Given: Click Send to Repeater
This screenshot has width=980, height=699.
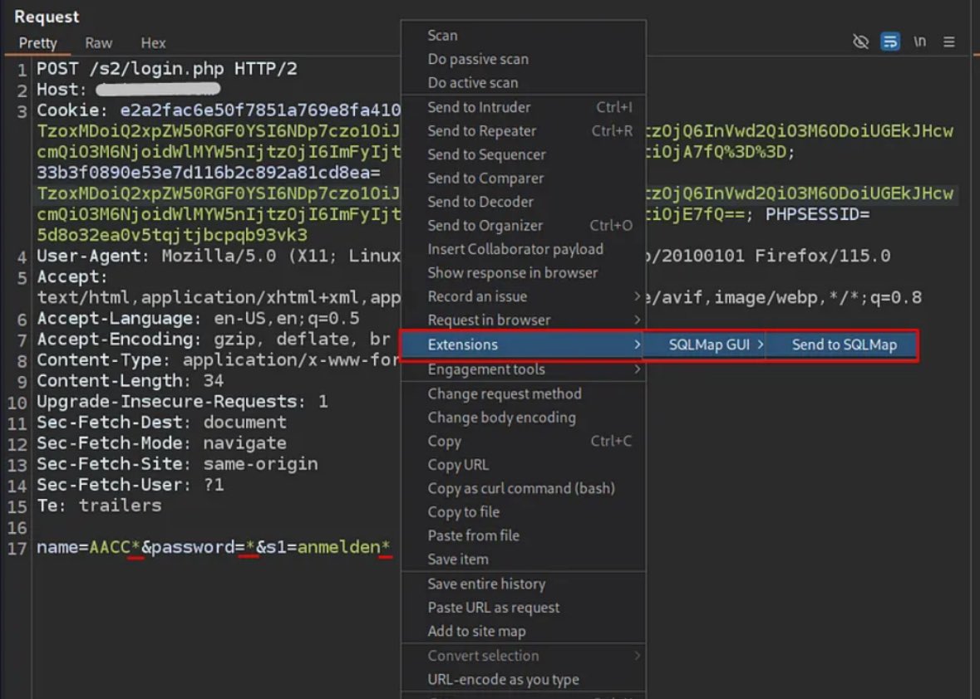Looking at the screenshot, I should point(523,131).
